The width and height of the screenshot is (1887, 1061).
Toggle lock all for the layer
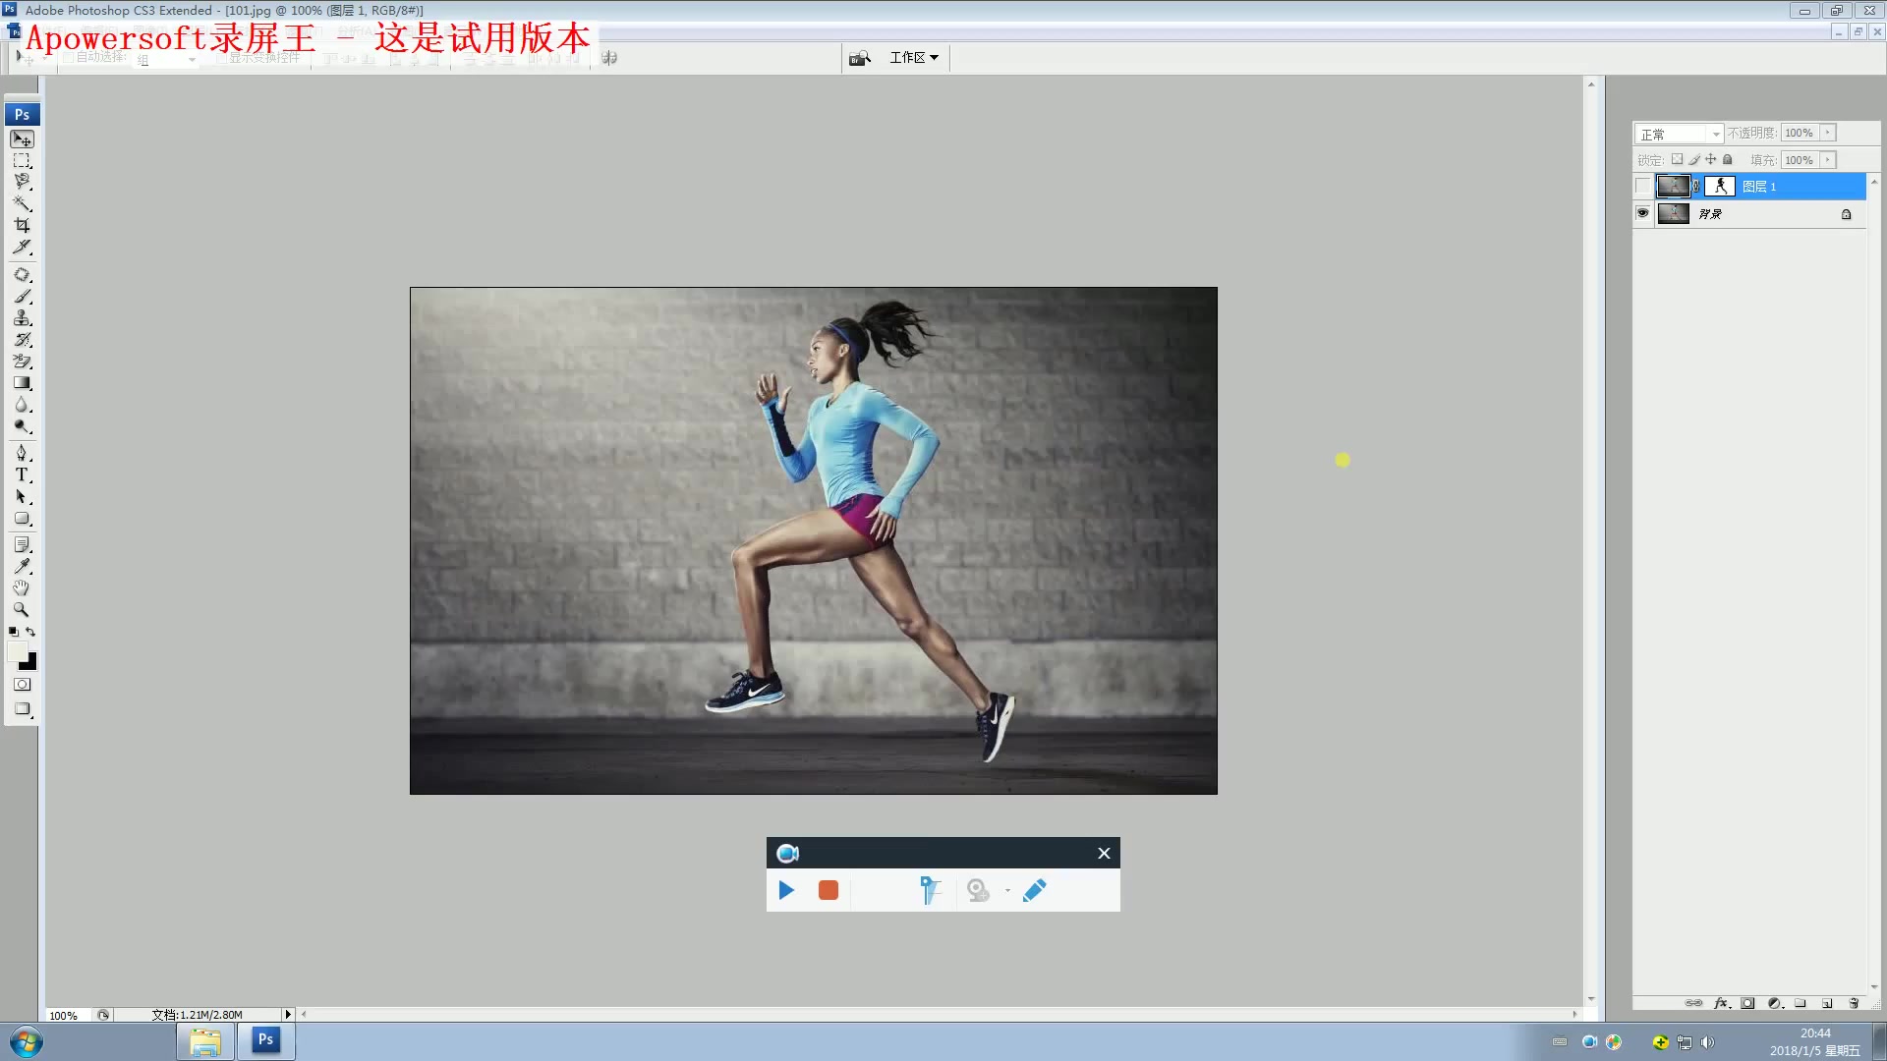(1728, 159)
